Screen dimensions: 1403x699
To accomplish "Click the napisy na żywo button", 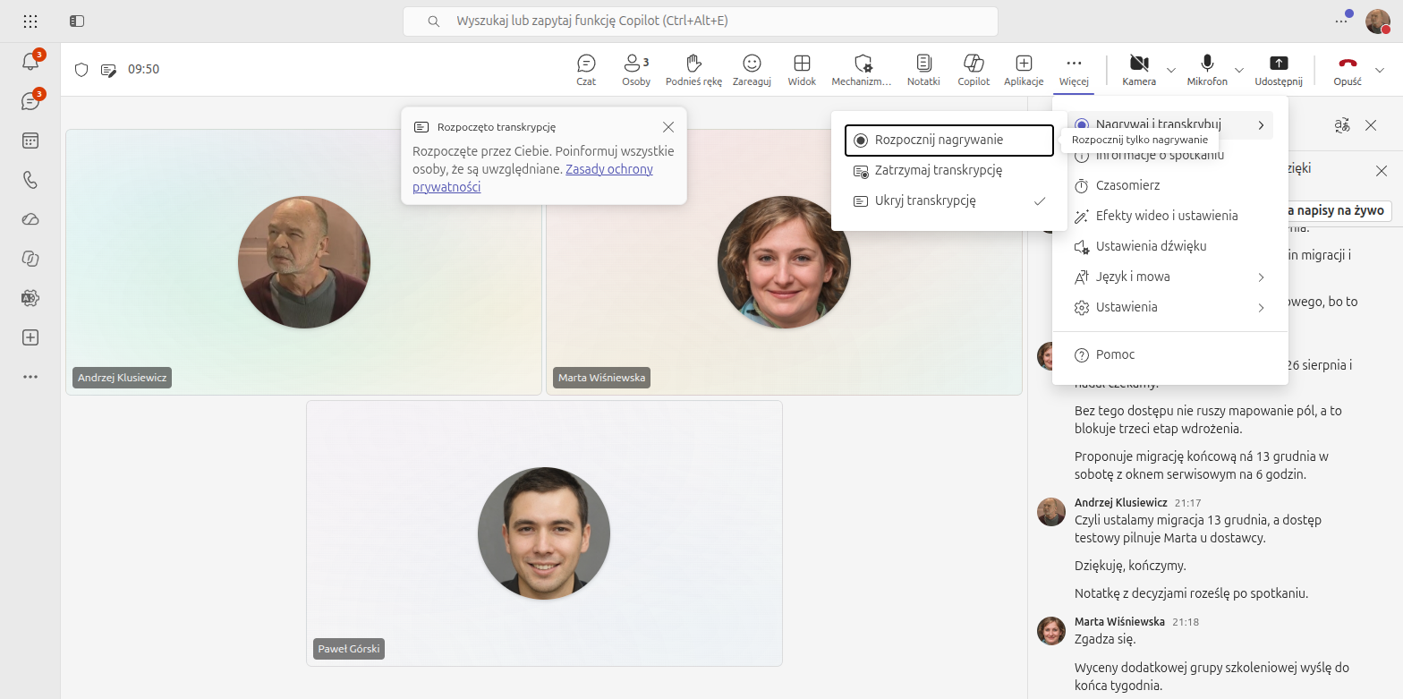I will click(1339, 211).
